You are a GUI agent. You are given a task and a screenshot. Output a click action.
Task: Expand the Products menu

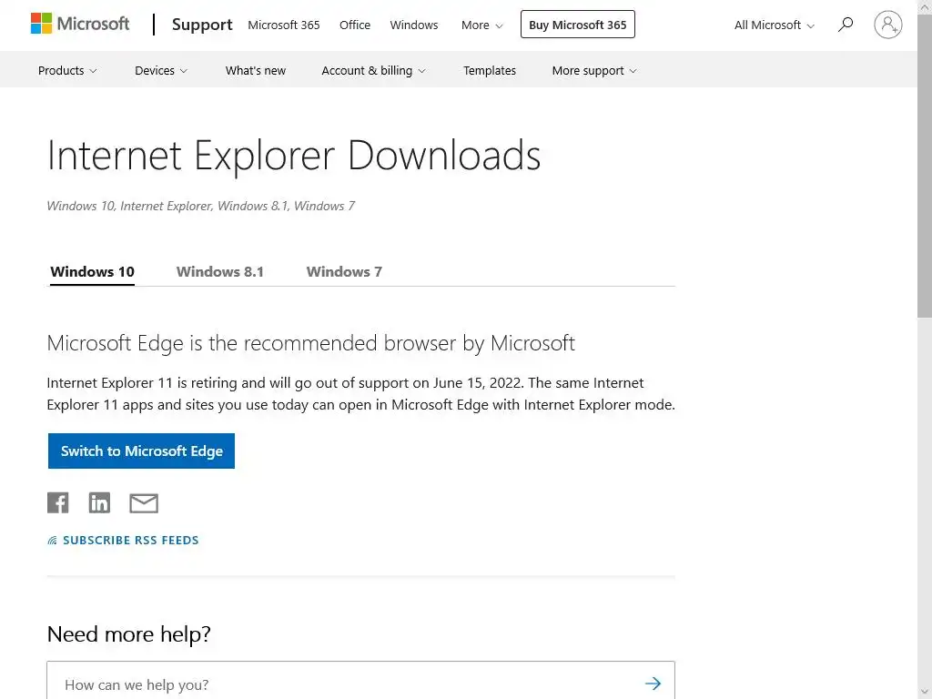click(x=67, y=70)
